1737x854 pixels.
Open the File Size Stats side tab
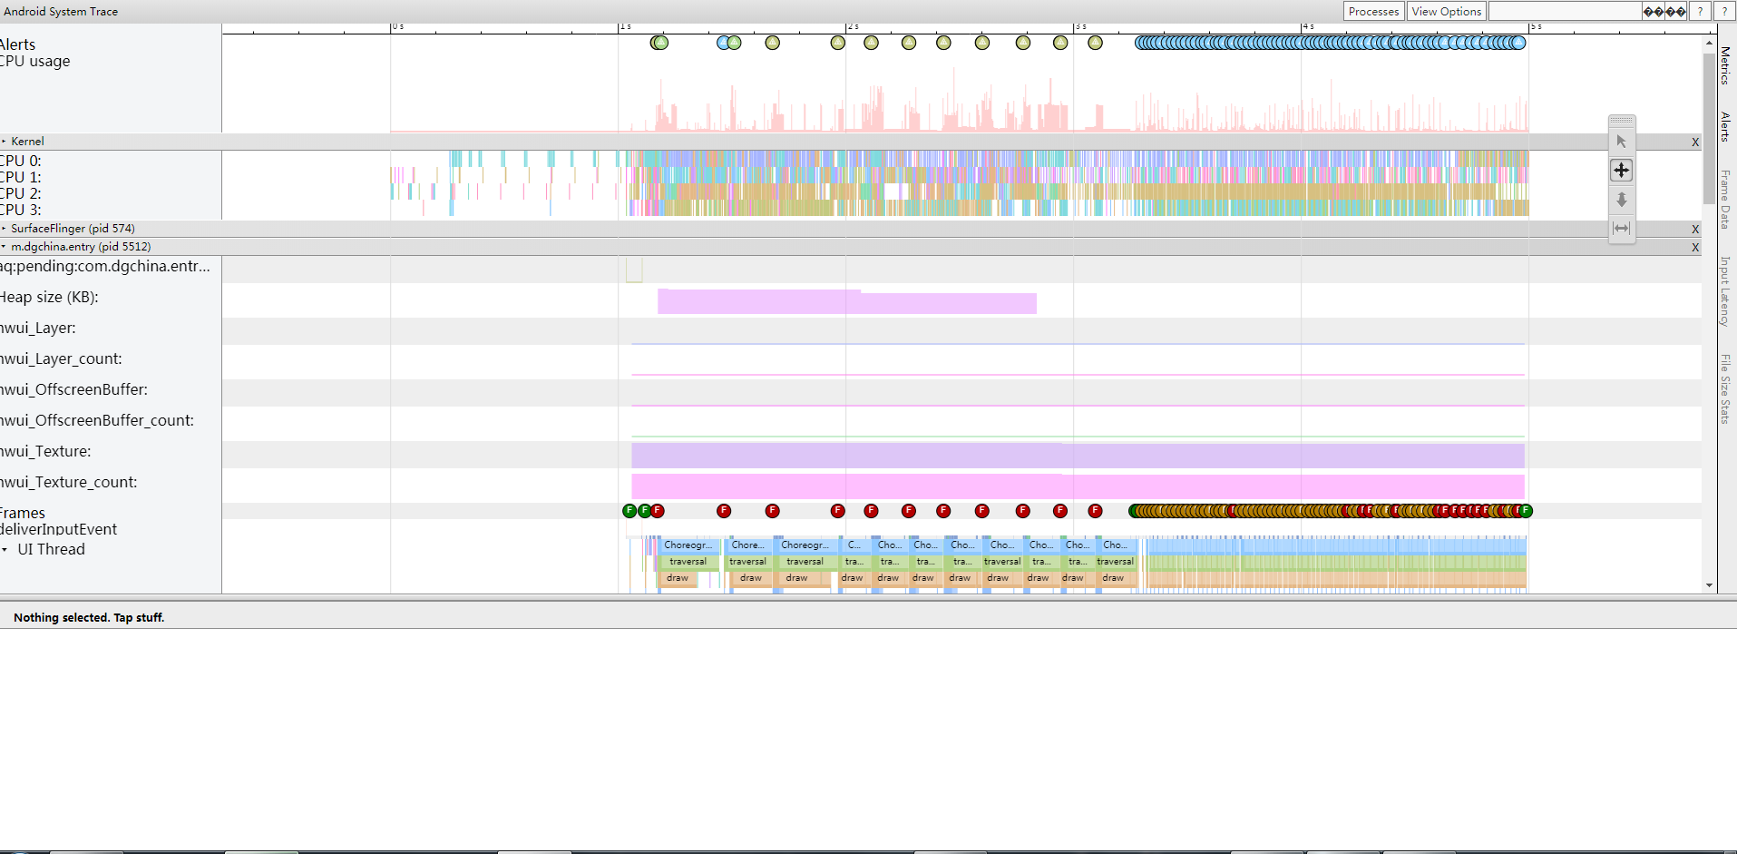click(x=1725, y=389)
